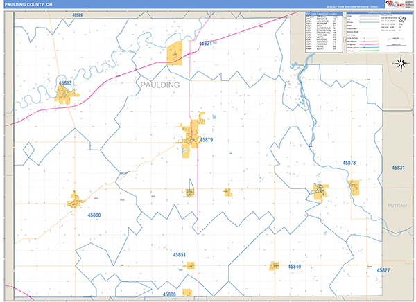The image size is (416, 302).
Task: Click the yellow city area left of 45879
Action: point(191,135)
